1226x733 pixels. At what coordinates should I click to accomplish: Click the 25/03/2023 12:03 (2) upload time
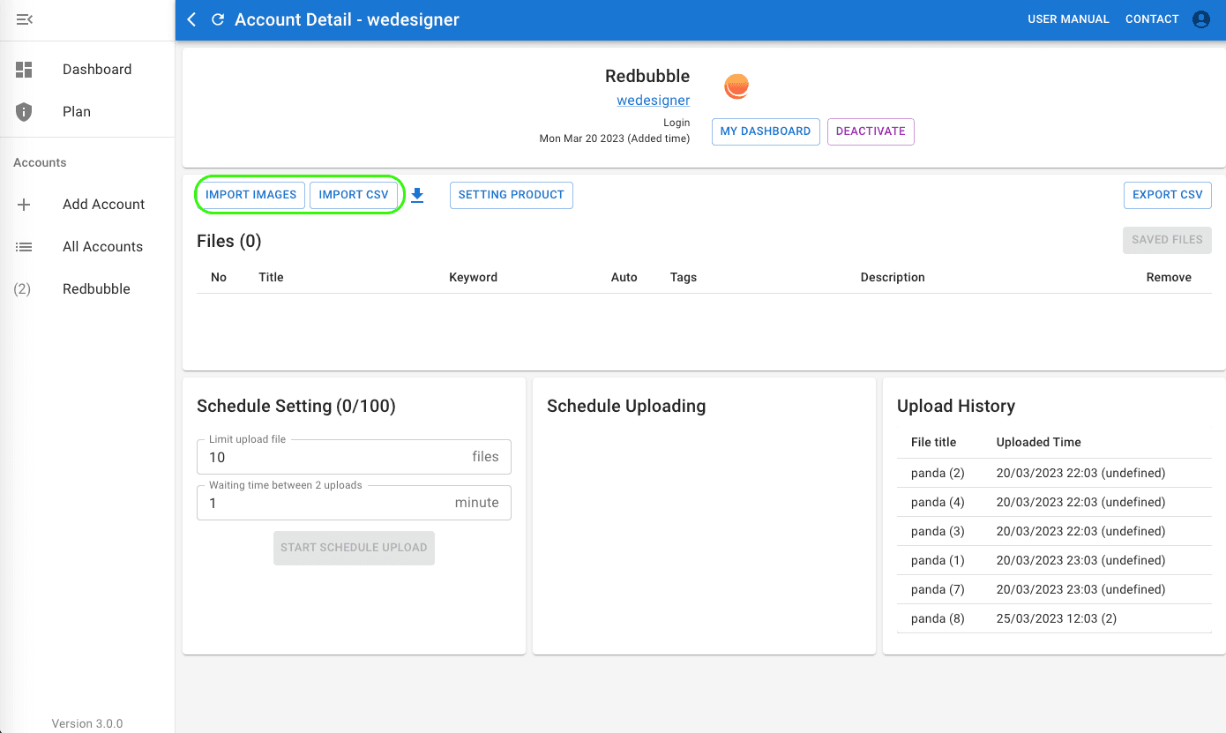pos(1057,618)
